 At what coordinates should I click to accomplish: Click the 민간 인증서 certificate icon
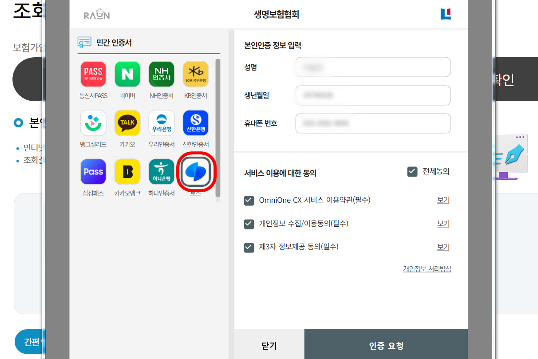pos(84,42)
